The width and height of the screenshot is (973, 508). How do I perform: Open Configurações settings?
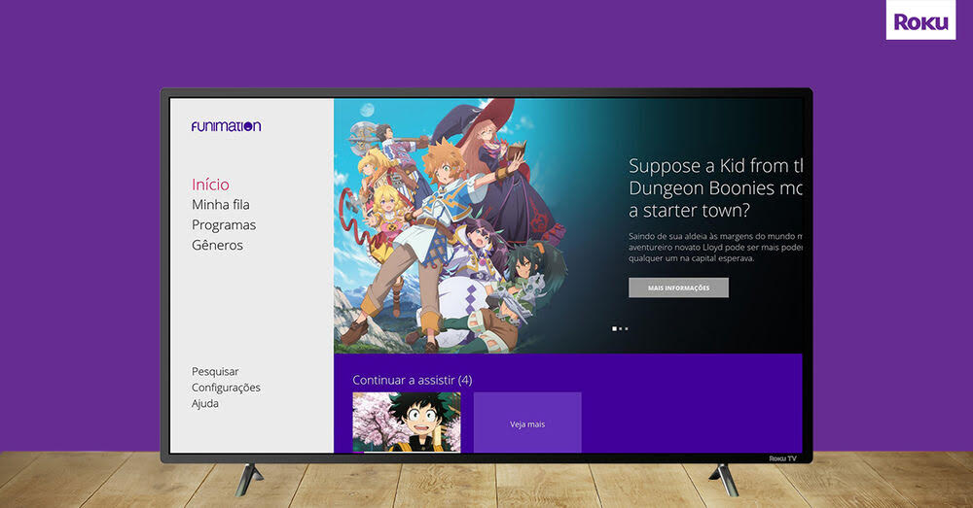click(x=226, y=388)
